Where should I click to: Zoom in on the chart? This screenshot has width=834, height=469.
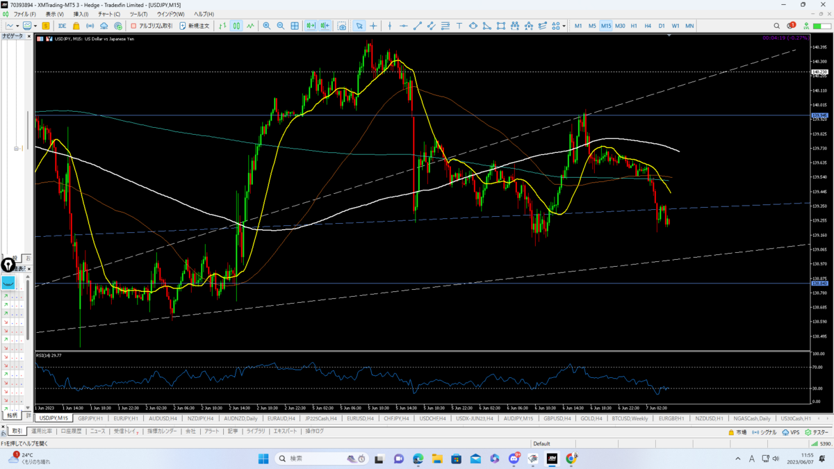click(266, 26)
